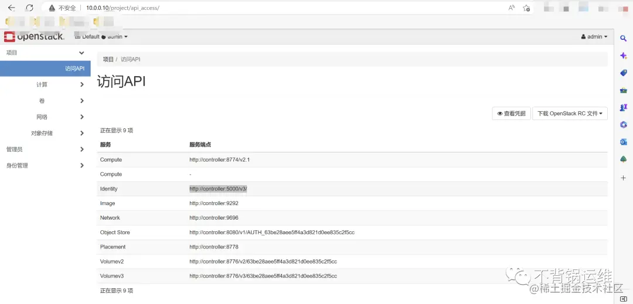This screenshot has height=304, width=633.
Task: Select the Volumev2 service name cell
Action: coord(112,261)
